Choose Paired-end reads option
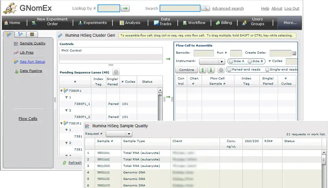Image resolution: width=328 pixels, height=188 pixels. [229, 70]
